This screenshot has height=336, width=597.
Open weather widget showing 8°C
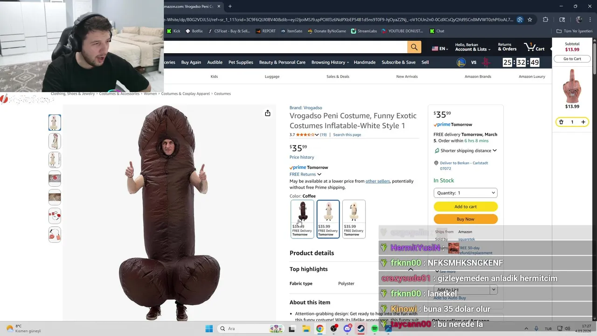pyautogui.click(x=22, y=329)
